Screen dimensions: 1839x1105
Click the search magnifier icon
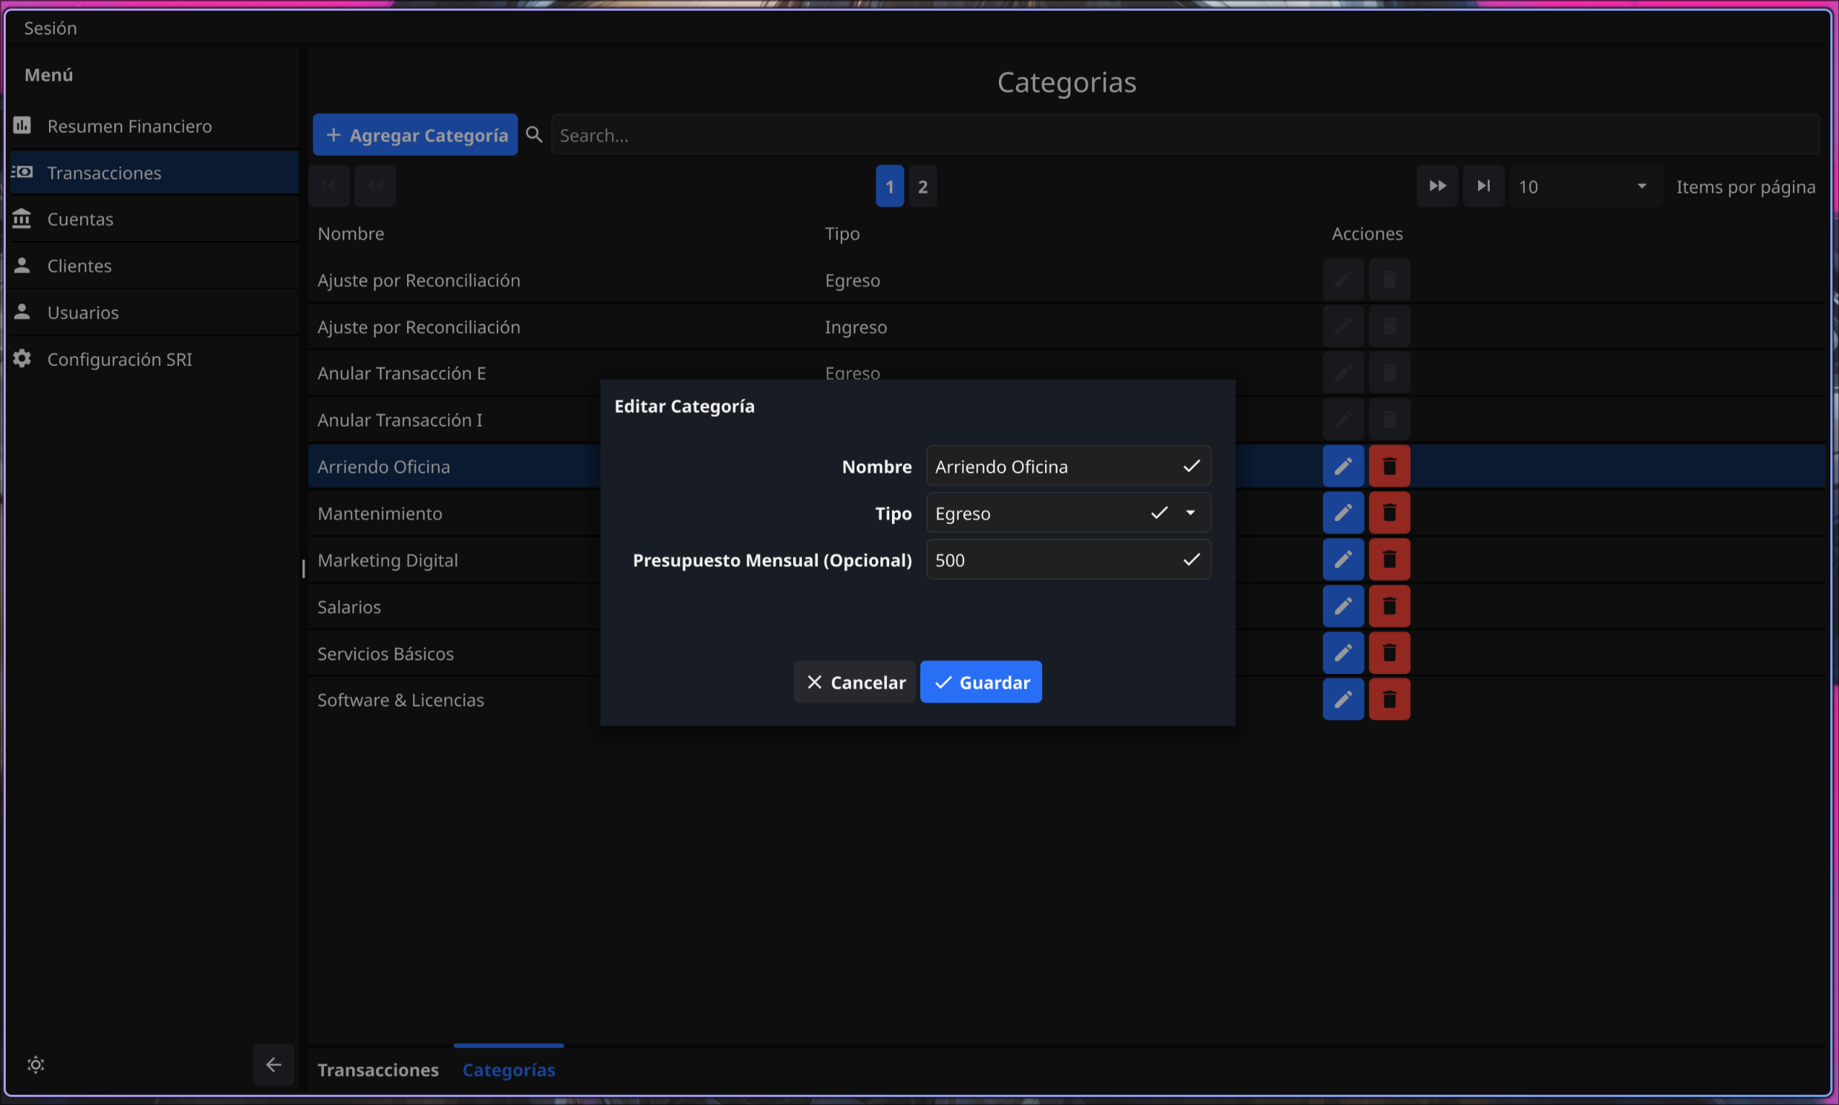pos(534,135)
